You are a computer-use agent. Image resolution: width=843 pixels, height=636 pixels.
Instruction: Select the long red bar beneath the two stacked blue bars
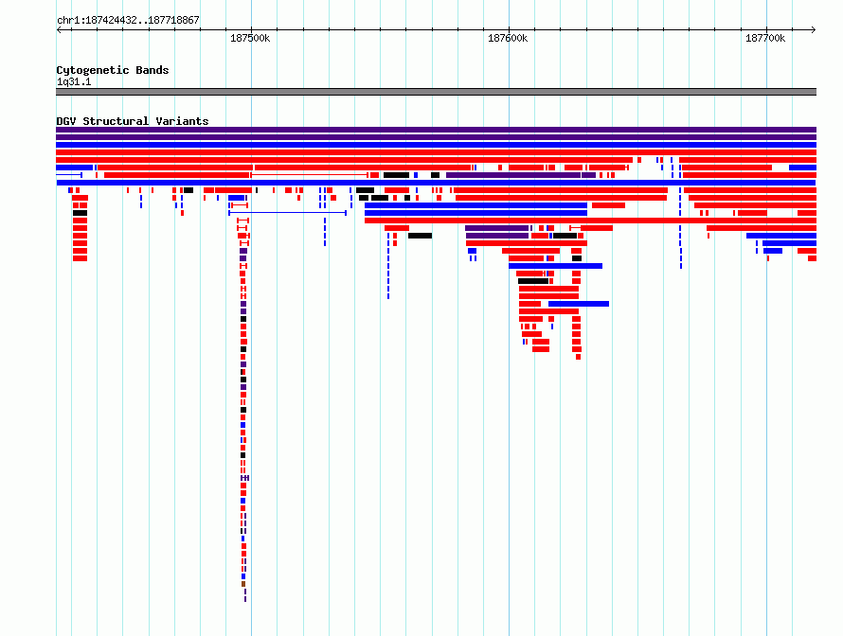tap(590, 221)
